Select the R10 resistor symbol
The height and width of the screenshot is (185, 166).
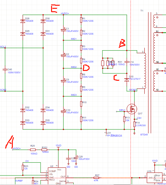coord(81,104)
